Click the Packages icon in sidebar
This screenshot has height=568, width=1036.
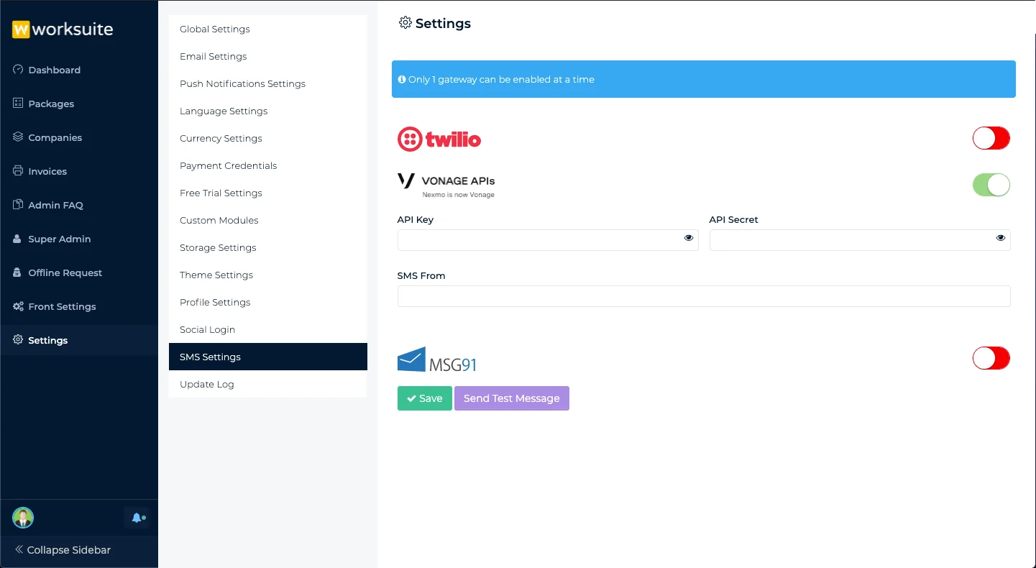19,104
